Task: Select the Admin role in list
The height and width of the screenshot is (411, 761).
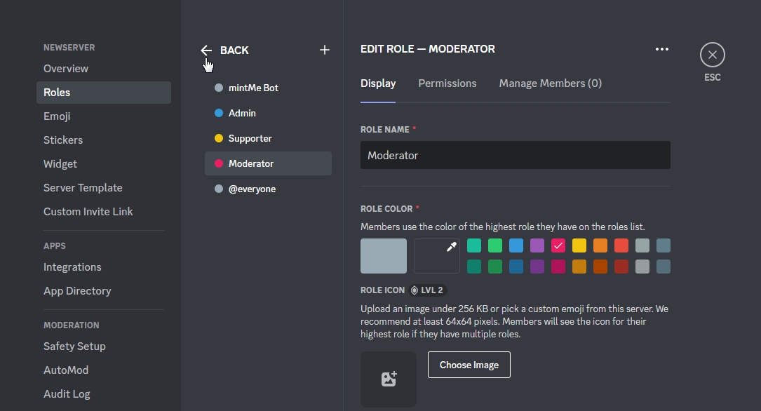Action: coord(242,114)
